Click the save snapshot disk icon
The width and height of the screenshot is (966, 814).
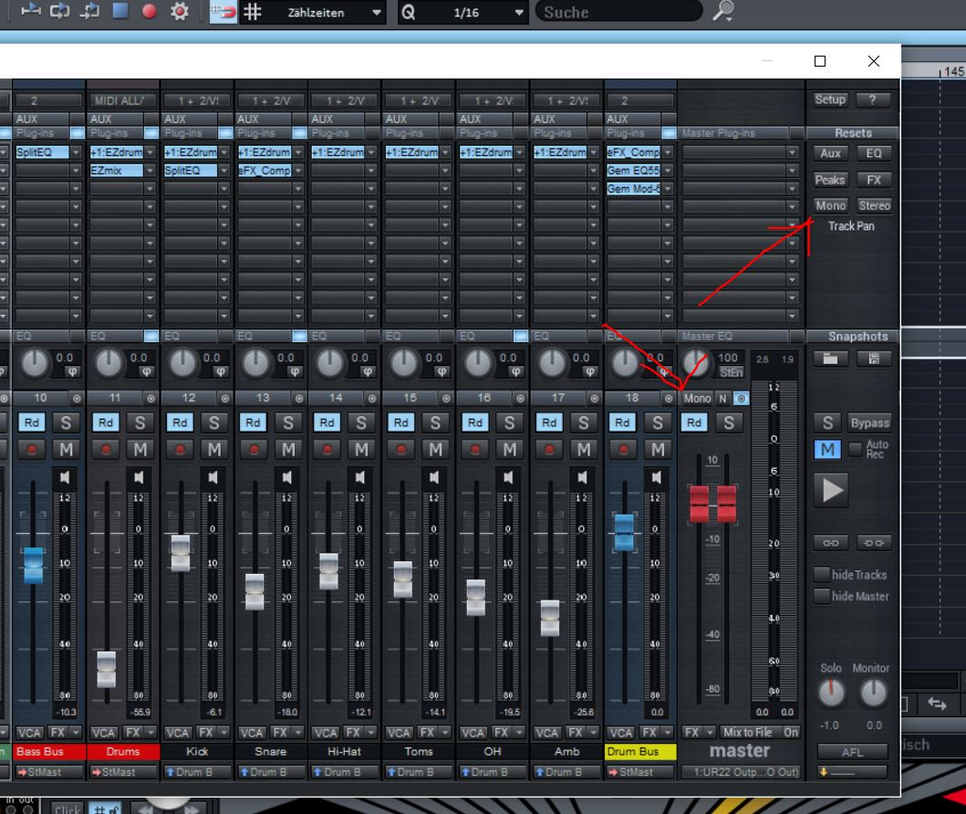[874, 359]
